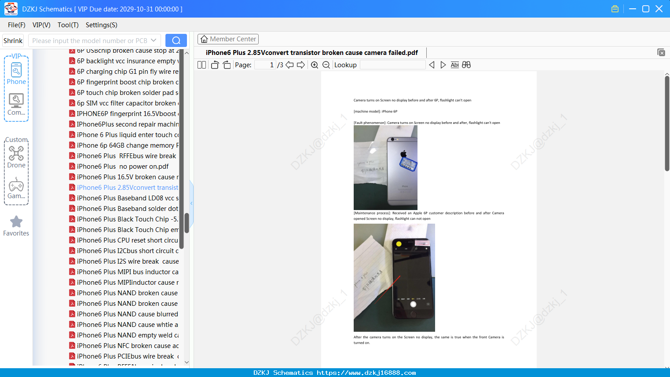This screenshot has height=377, width=670.
Task: Open the Phone category in sidebar
Action: pos(16,74)
